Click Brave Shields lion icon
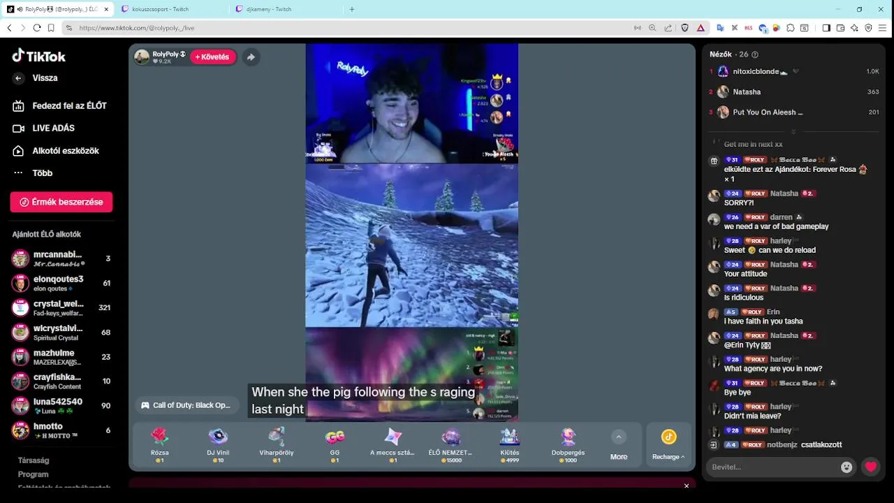Viewport: 894px width, 503px height. click(685, 28)
